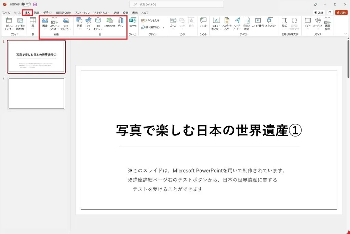Switch to the デザイン tab
Image resolution: width=350 pixels, height=234 pixels.
pos(48,13)
